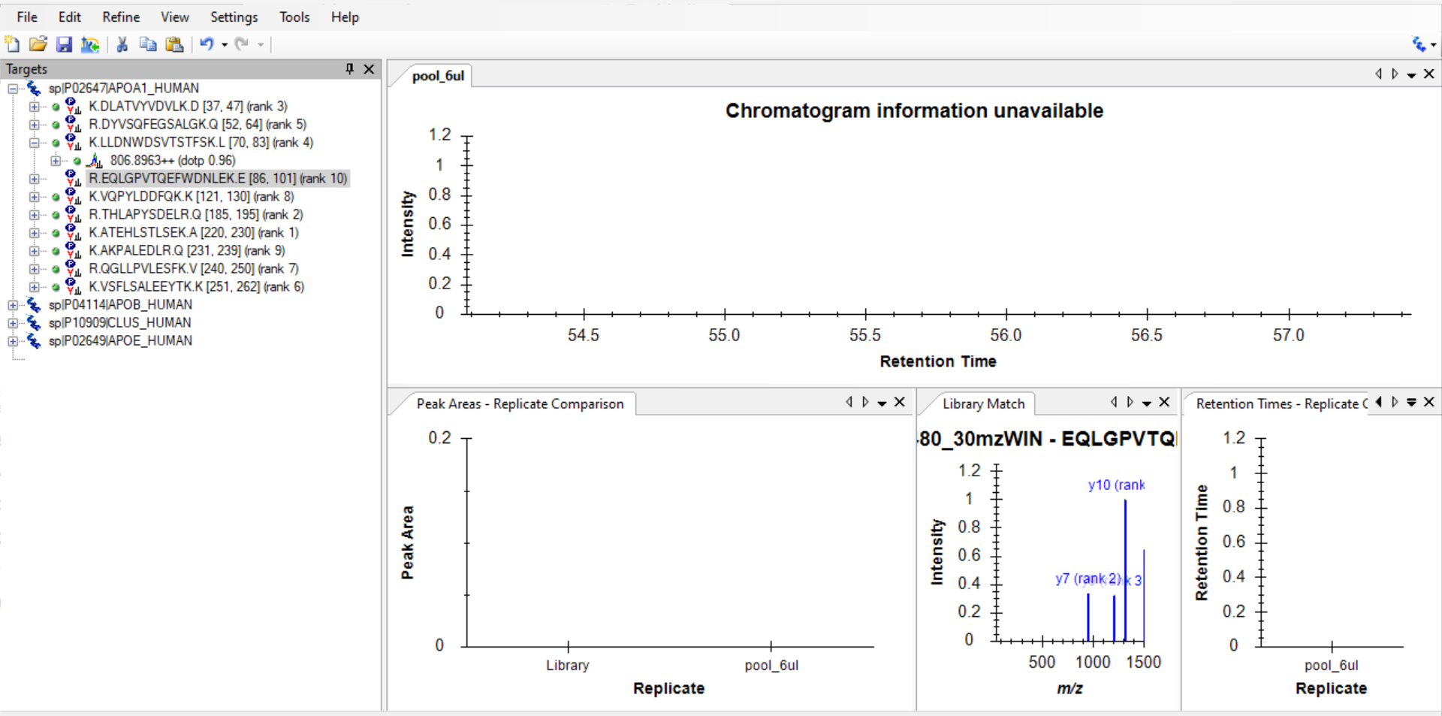Click the New Document toolbar icon
Viewport: 1442px width, 716px height.
[x=12, y=44]
